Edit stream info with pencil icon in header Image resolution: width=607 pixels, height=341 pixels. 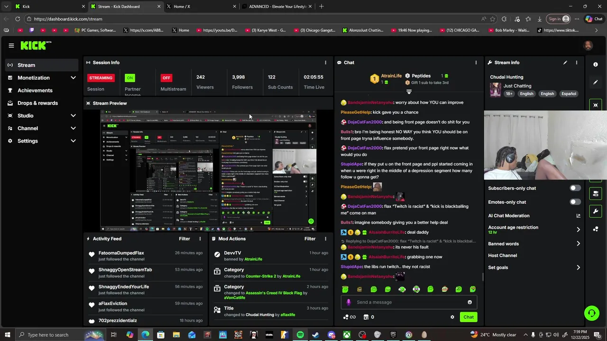(x=565, y=63)
